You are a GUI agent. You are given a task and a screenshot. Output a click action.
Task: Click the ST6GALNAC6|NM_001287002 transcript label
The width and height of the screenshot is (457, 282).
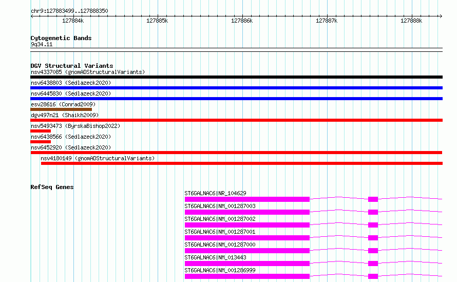tap(220, 219)
